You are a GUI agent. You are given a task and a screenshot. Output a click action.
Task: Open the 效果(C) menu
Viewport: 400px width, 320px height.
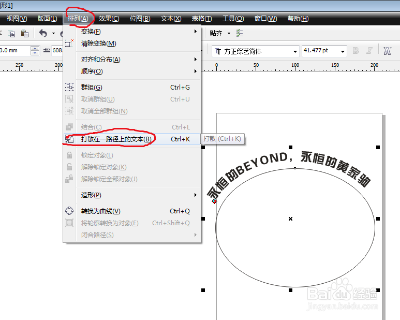109,19
